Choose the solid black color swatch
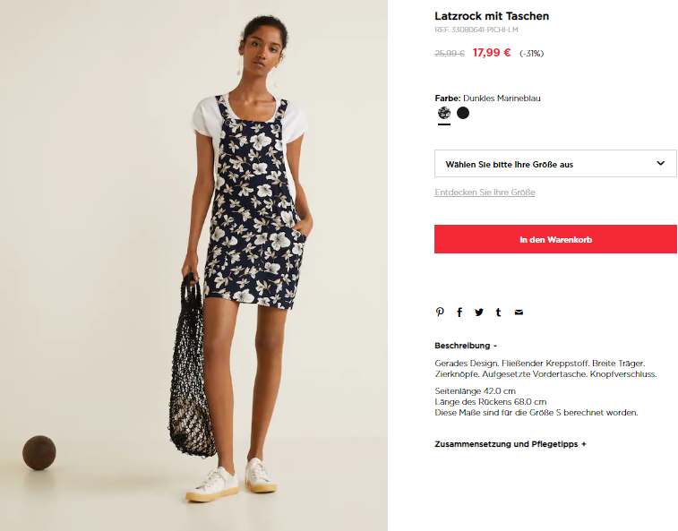The image size is (678, 531). (463, 113)
